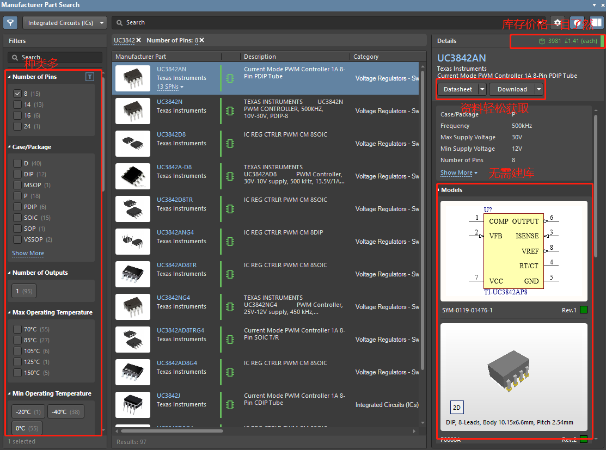Toggle the funnel filter panel button
606x450 pixels.
click(x=10, y=23)
